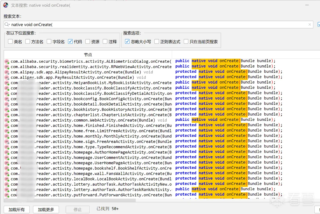Clear search text with the X icon
Viewport: 320px width, 214px height.
[x=310, y=25]
